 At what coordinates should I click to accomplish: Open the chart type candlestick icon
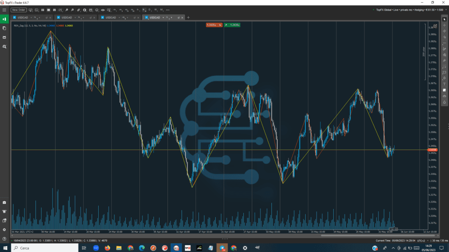pyautogui.click(x=79, y=10)
